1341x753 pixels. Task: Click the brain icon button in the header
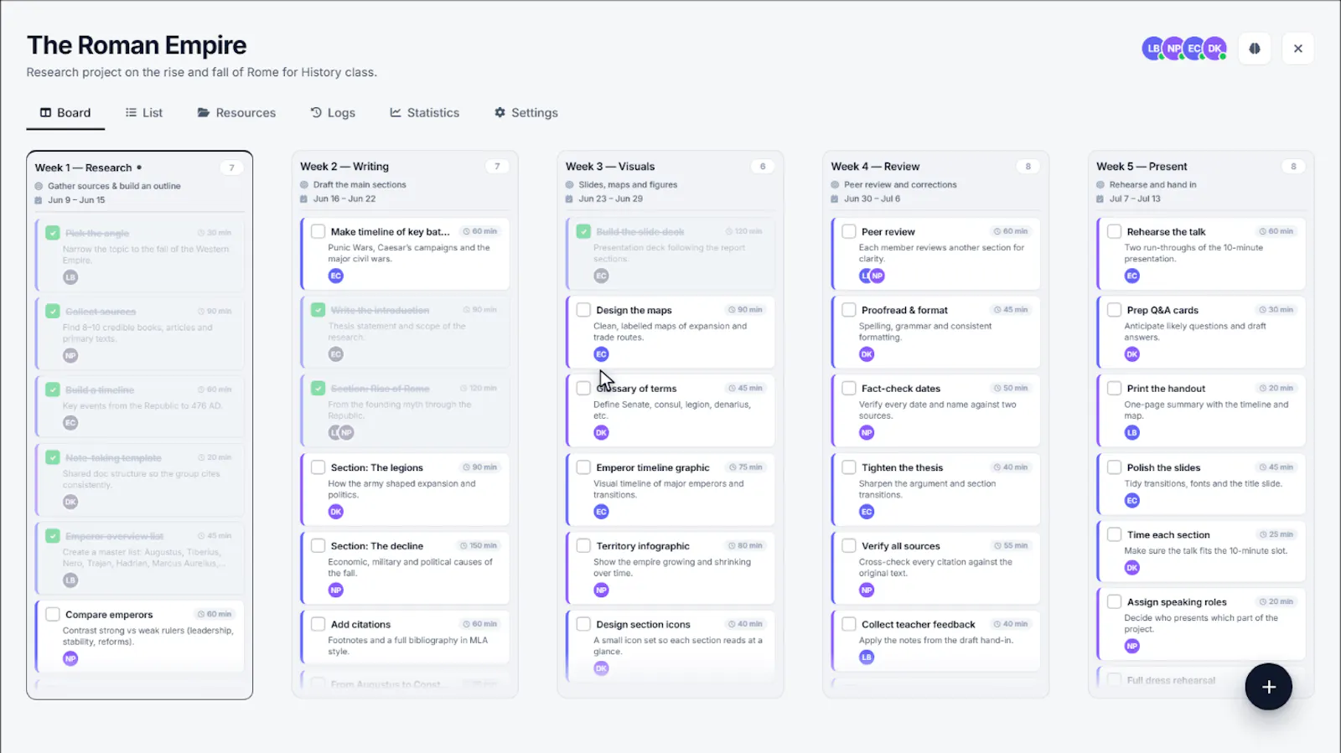[x=1255, y=49]
